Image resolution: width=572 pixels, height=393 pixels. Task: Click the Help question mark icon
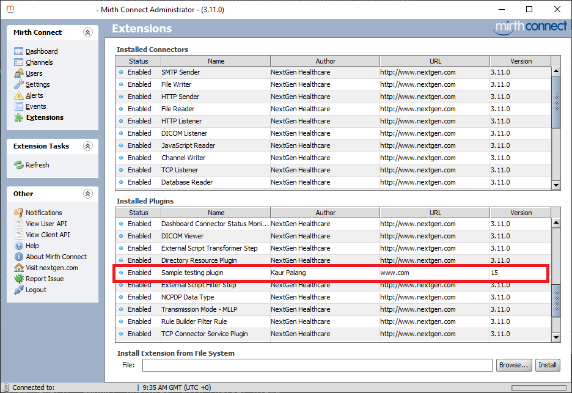pyautogui.click(x=18, y=246)
